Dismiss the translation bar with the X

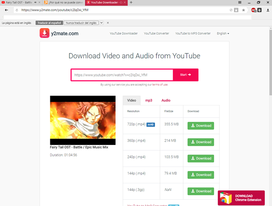[108, 23]
